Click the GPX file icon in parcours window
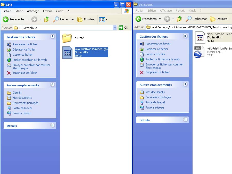Screen dimensions: 232x174 200,38
